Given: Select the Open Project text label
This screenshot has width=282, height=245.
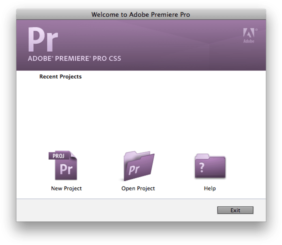Looking at the screenshot, I should point(138,188).
